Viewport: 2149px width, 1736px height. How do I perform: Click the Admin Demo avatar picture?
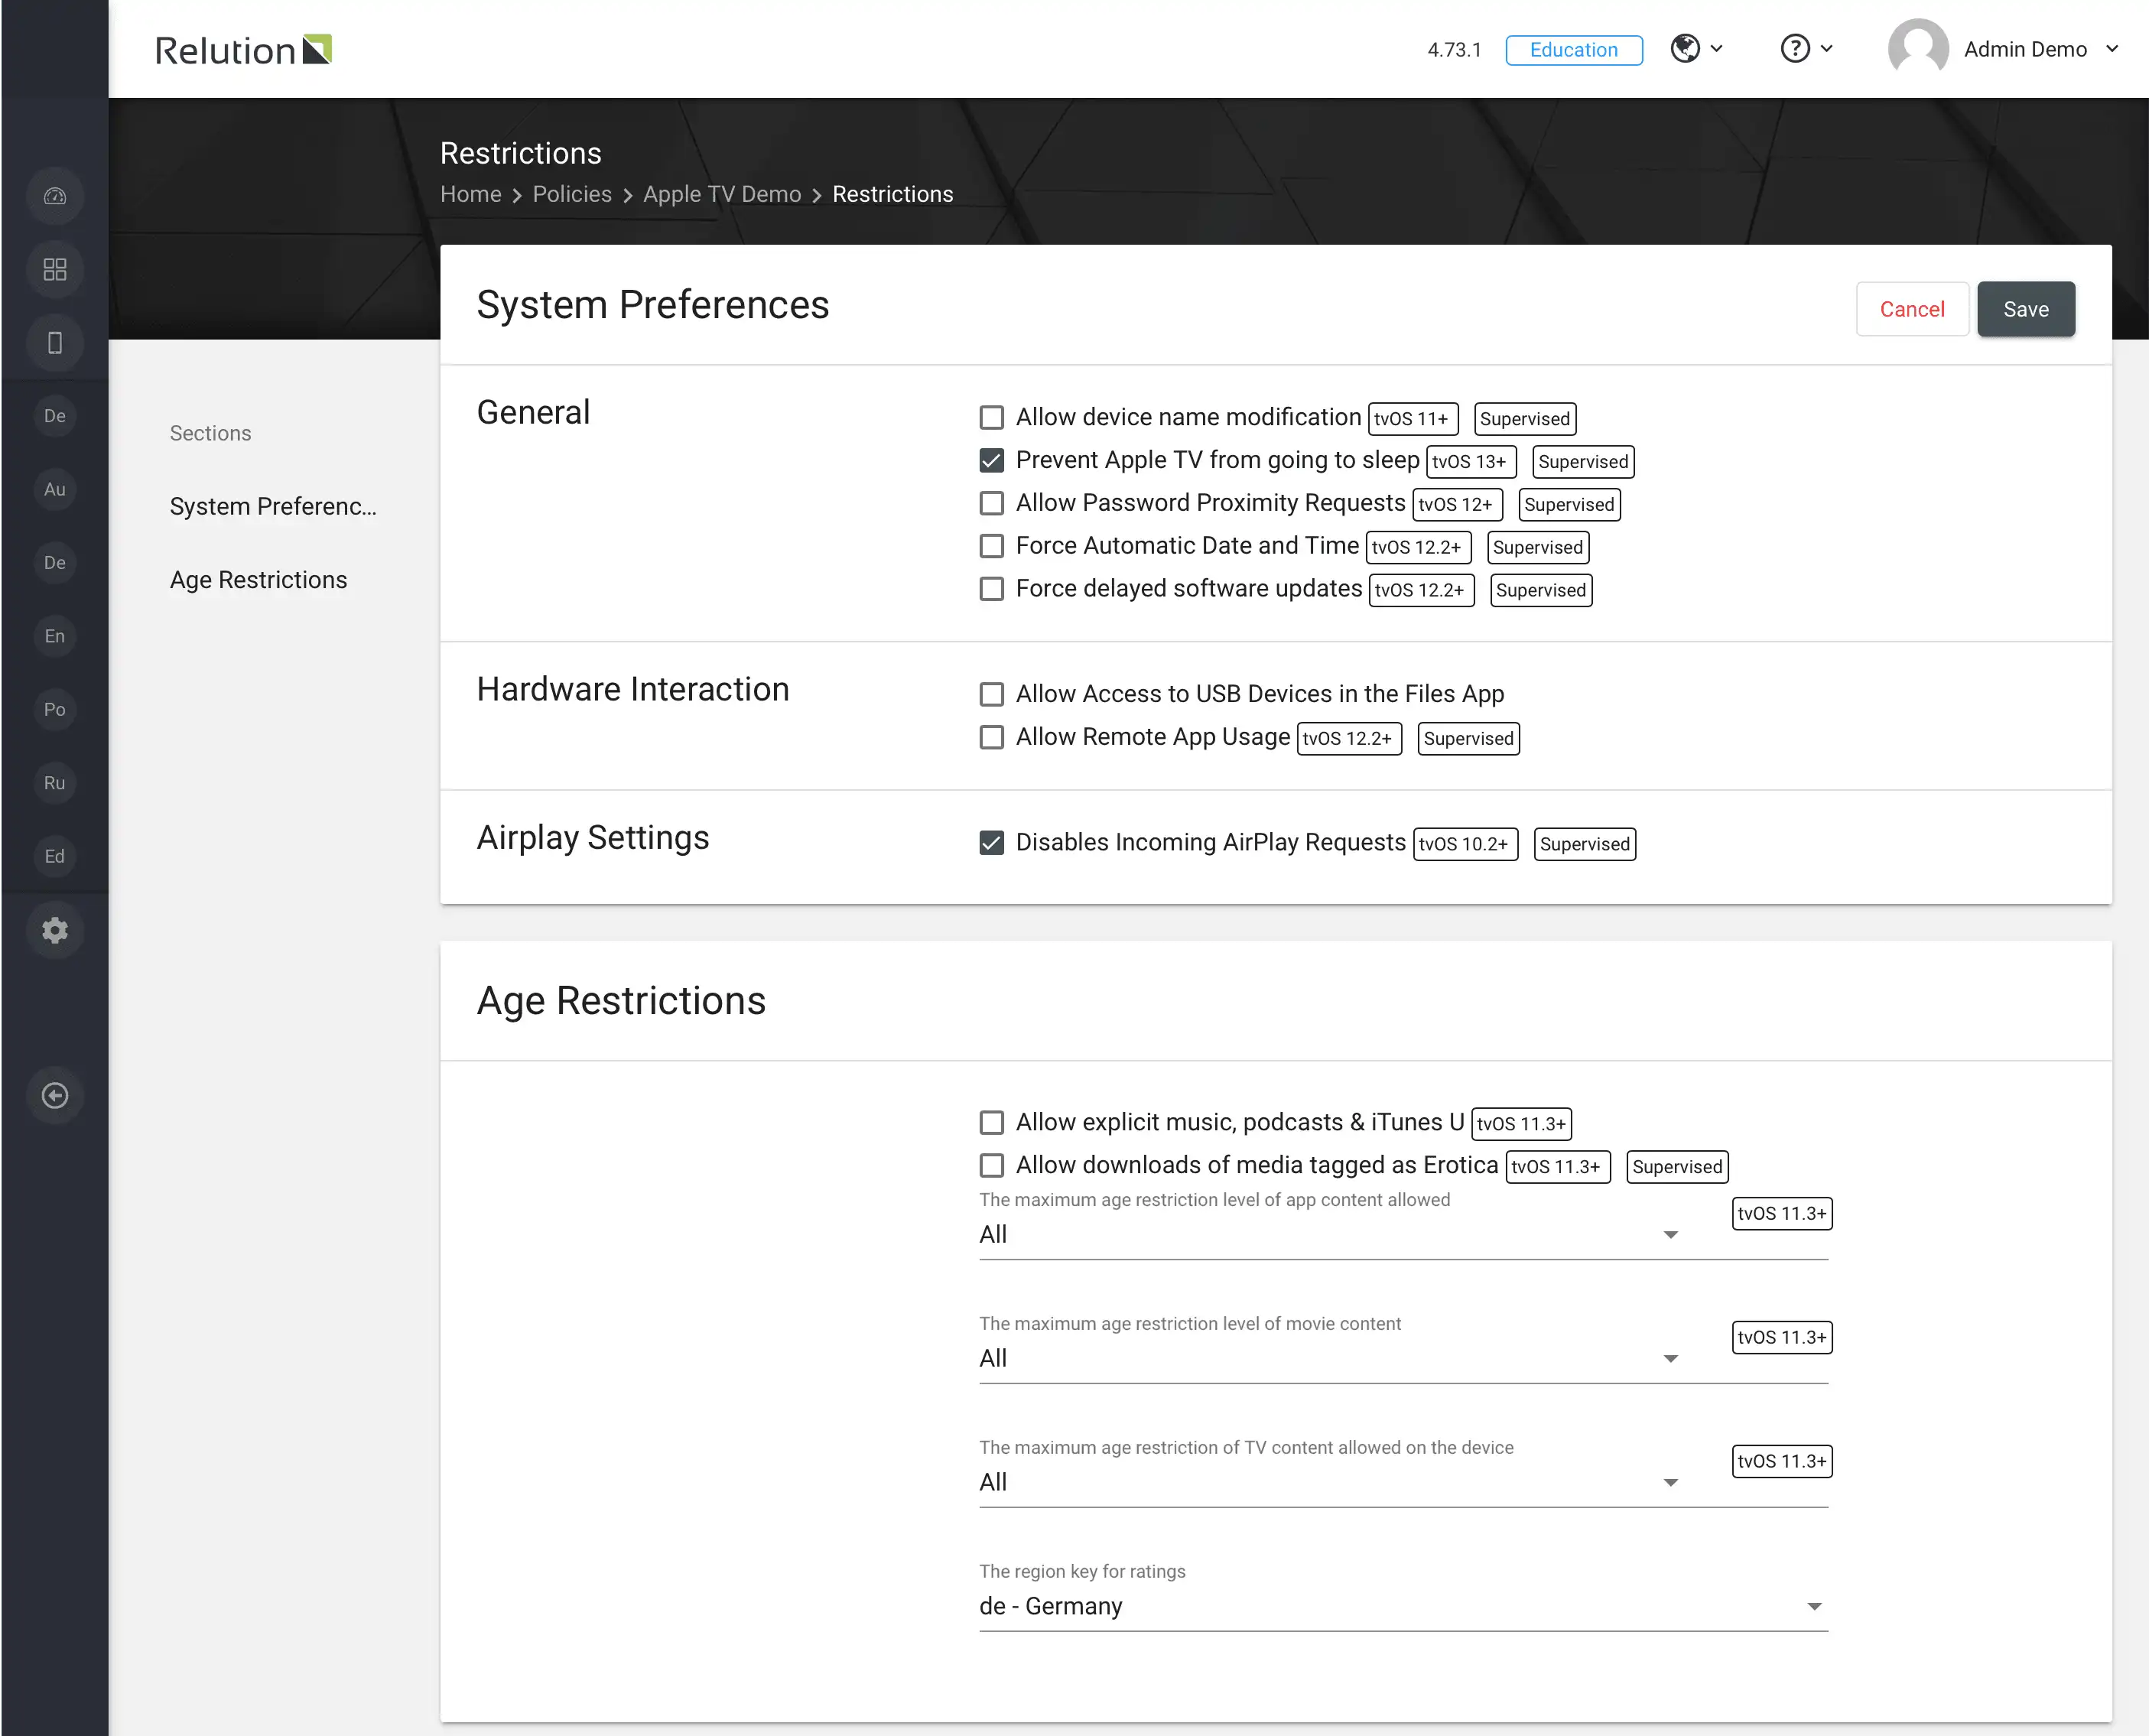click(x=1917, y=49)
